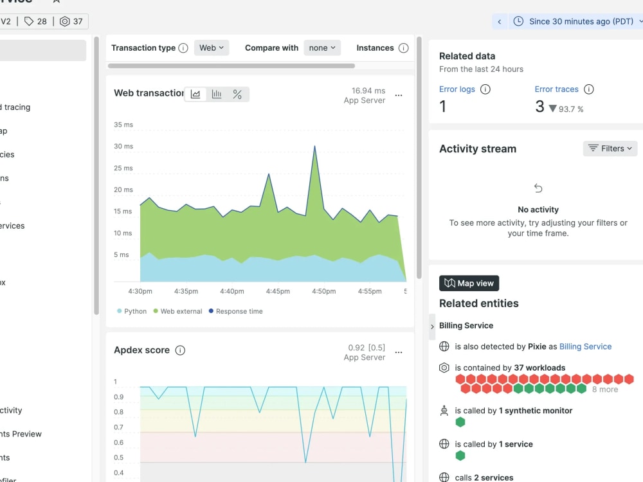Click globe icon beside 'calls 2 services'
This screenshot has height=482, width=643.
pos(444,478)
